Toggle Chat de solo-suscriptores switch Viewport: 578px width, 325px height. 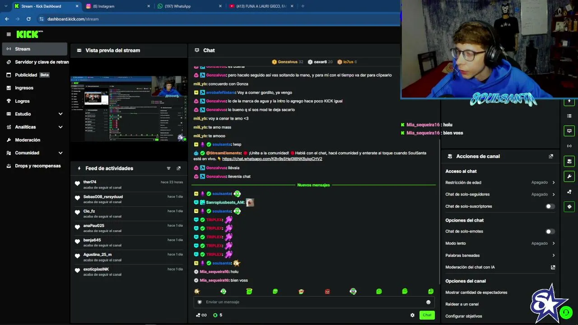(x=550, y=206)
